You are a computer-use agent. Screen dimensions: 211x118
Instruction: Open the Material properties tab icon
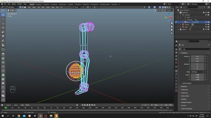coord(176,91)
